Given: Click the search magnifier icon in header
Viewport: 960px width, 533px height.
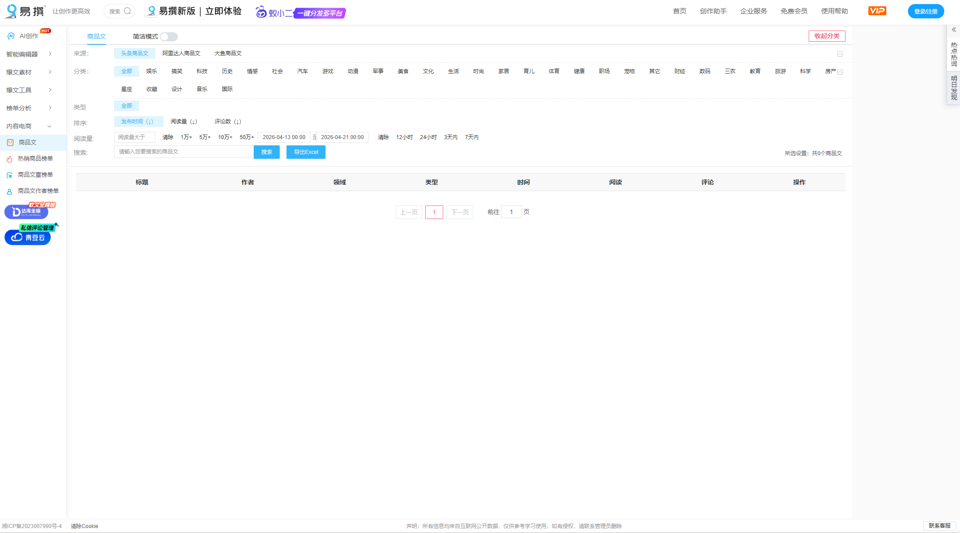Looking at the screenshot, I should pyautogui.click(x=128, y=11).
